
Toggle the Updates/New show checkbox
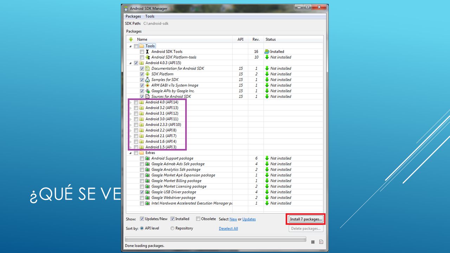point(142,219)
